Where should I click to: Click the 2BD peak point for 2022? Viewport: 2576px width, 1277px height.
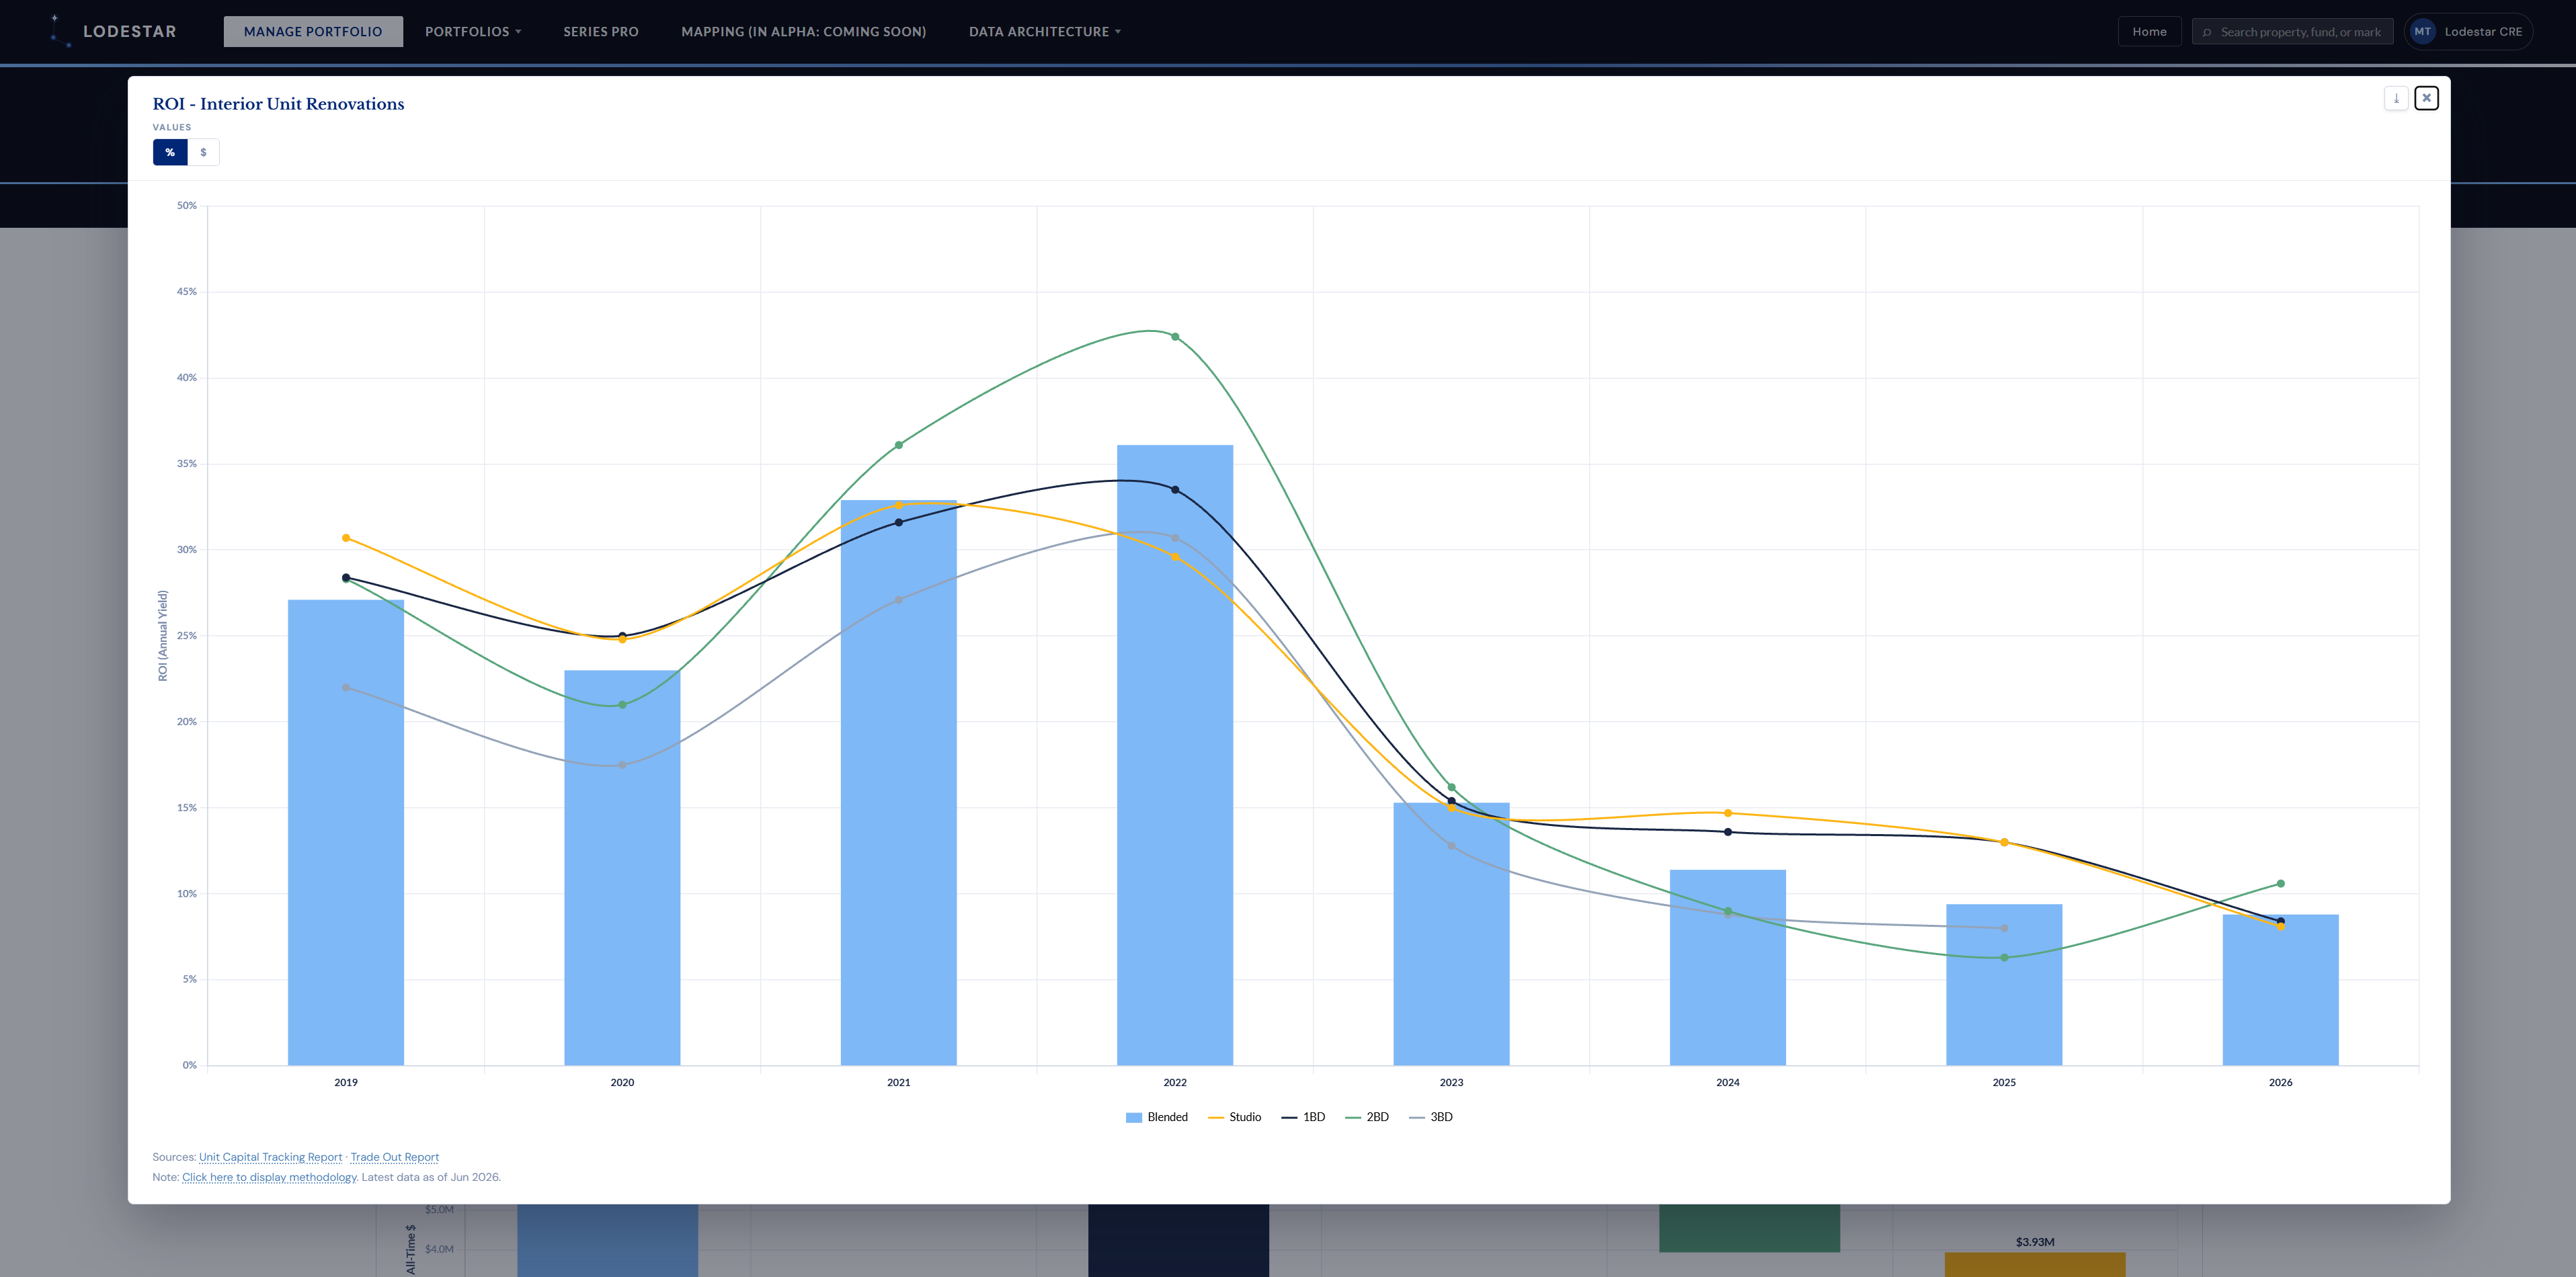tap(1175, 337)
